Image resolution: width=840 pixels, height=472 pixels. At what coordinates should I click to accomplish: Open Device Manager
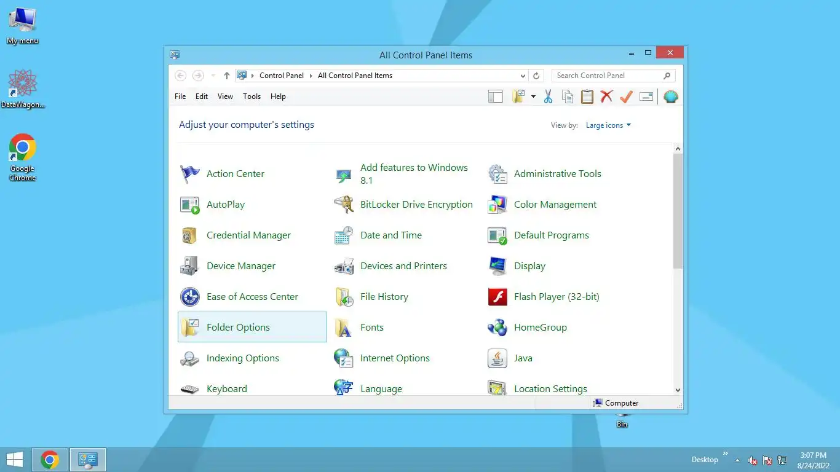[x=228, y=266]
